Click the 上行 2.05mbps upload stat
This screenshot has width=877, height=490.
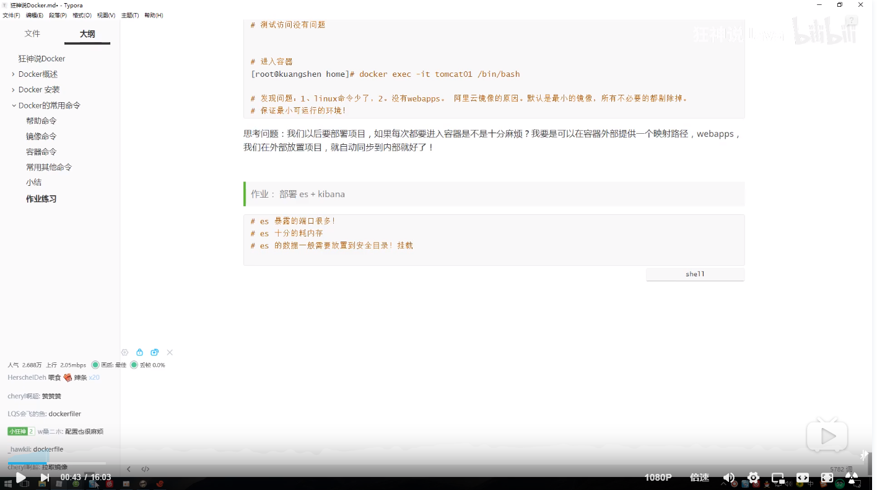pos(66,365)
